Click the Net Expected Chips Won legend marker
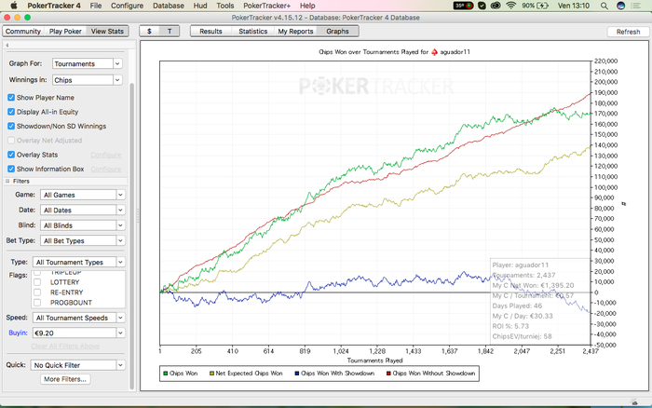652x408 pixels. pyautogui.click(x=211, y=373)
